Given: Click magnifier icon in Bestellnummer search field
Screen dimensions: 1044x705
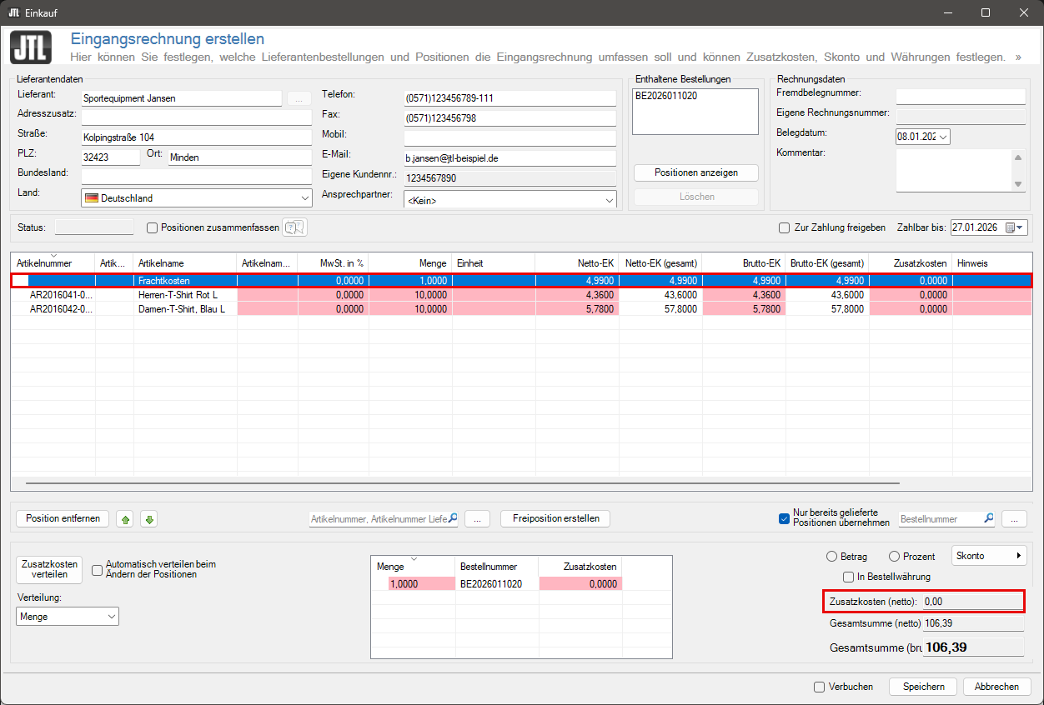Looking at the screenshot, I should tap(989, 518).
